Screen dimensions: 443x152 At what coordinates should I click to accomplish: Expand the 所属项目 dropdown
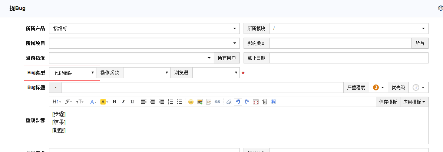tap(144, 43)
